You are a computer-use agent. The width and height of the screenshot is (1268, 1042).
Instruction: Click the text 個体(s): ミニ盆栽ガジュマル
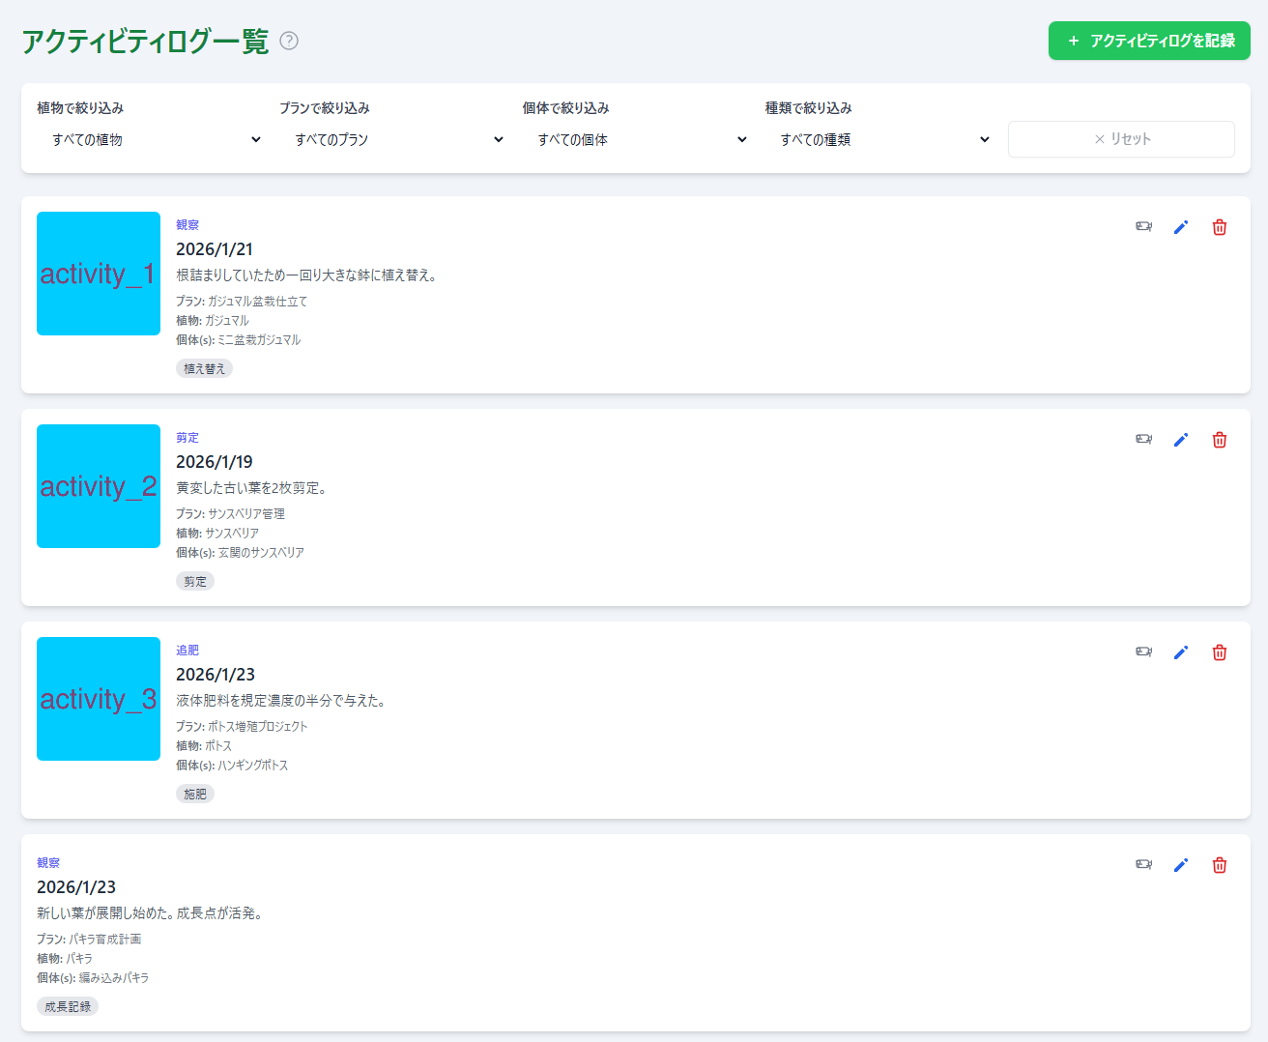pyautogui.click(x=239, y=340)
